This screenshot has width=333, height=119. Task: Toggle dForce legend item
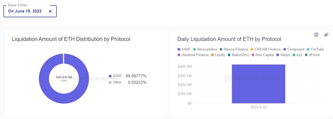tap(312, 55)
